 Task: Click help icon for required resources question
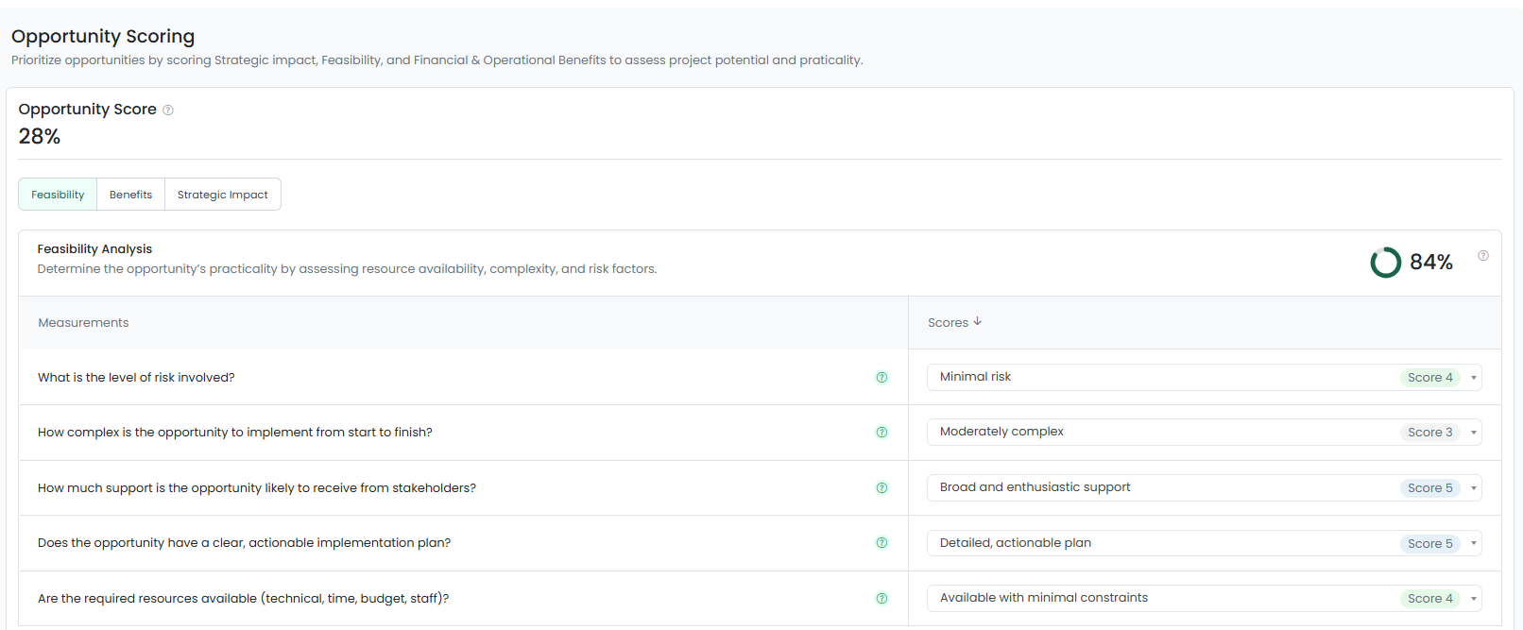pos(881,599)
